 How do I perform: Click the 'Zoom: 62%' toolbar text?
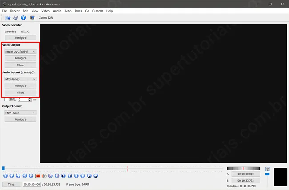tap(46, 18)
